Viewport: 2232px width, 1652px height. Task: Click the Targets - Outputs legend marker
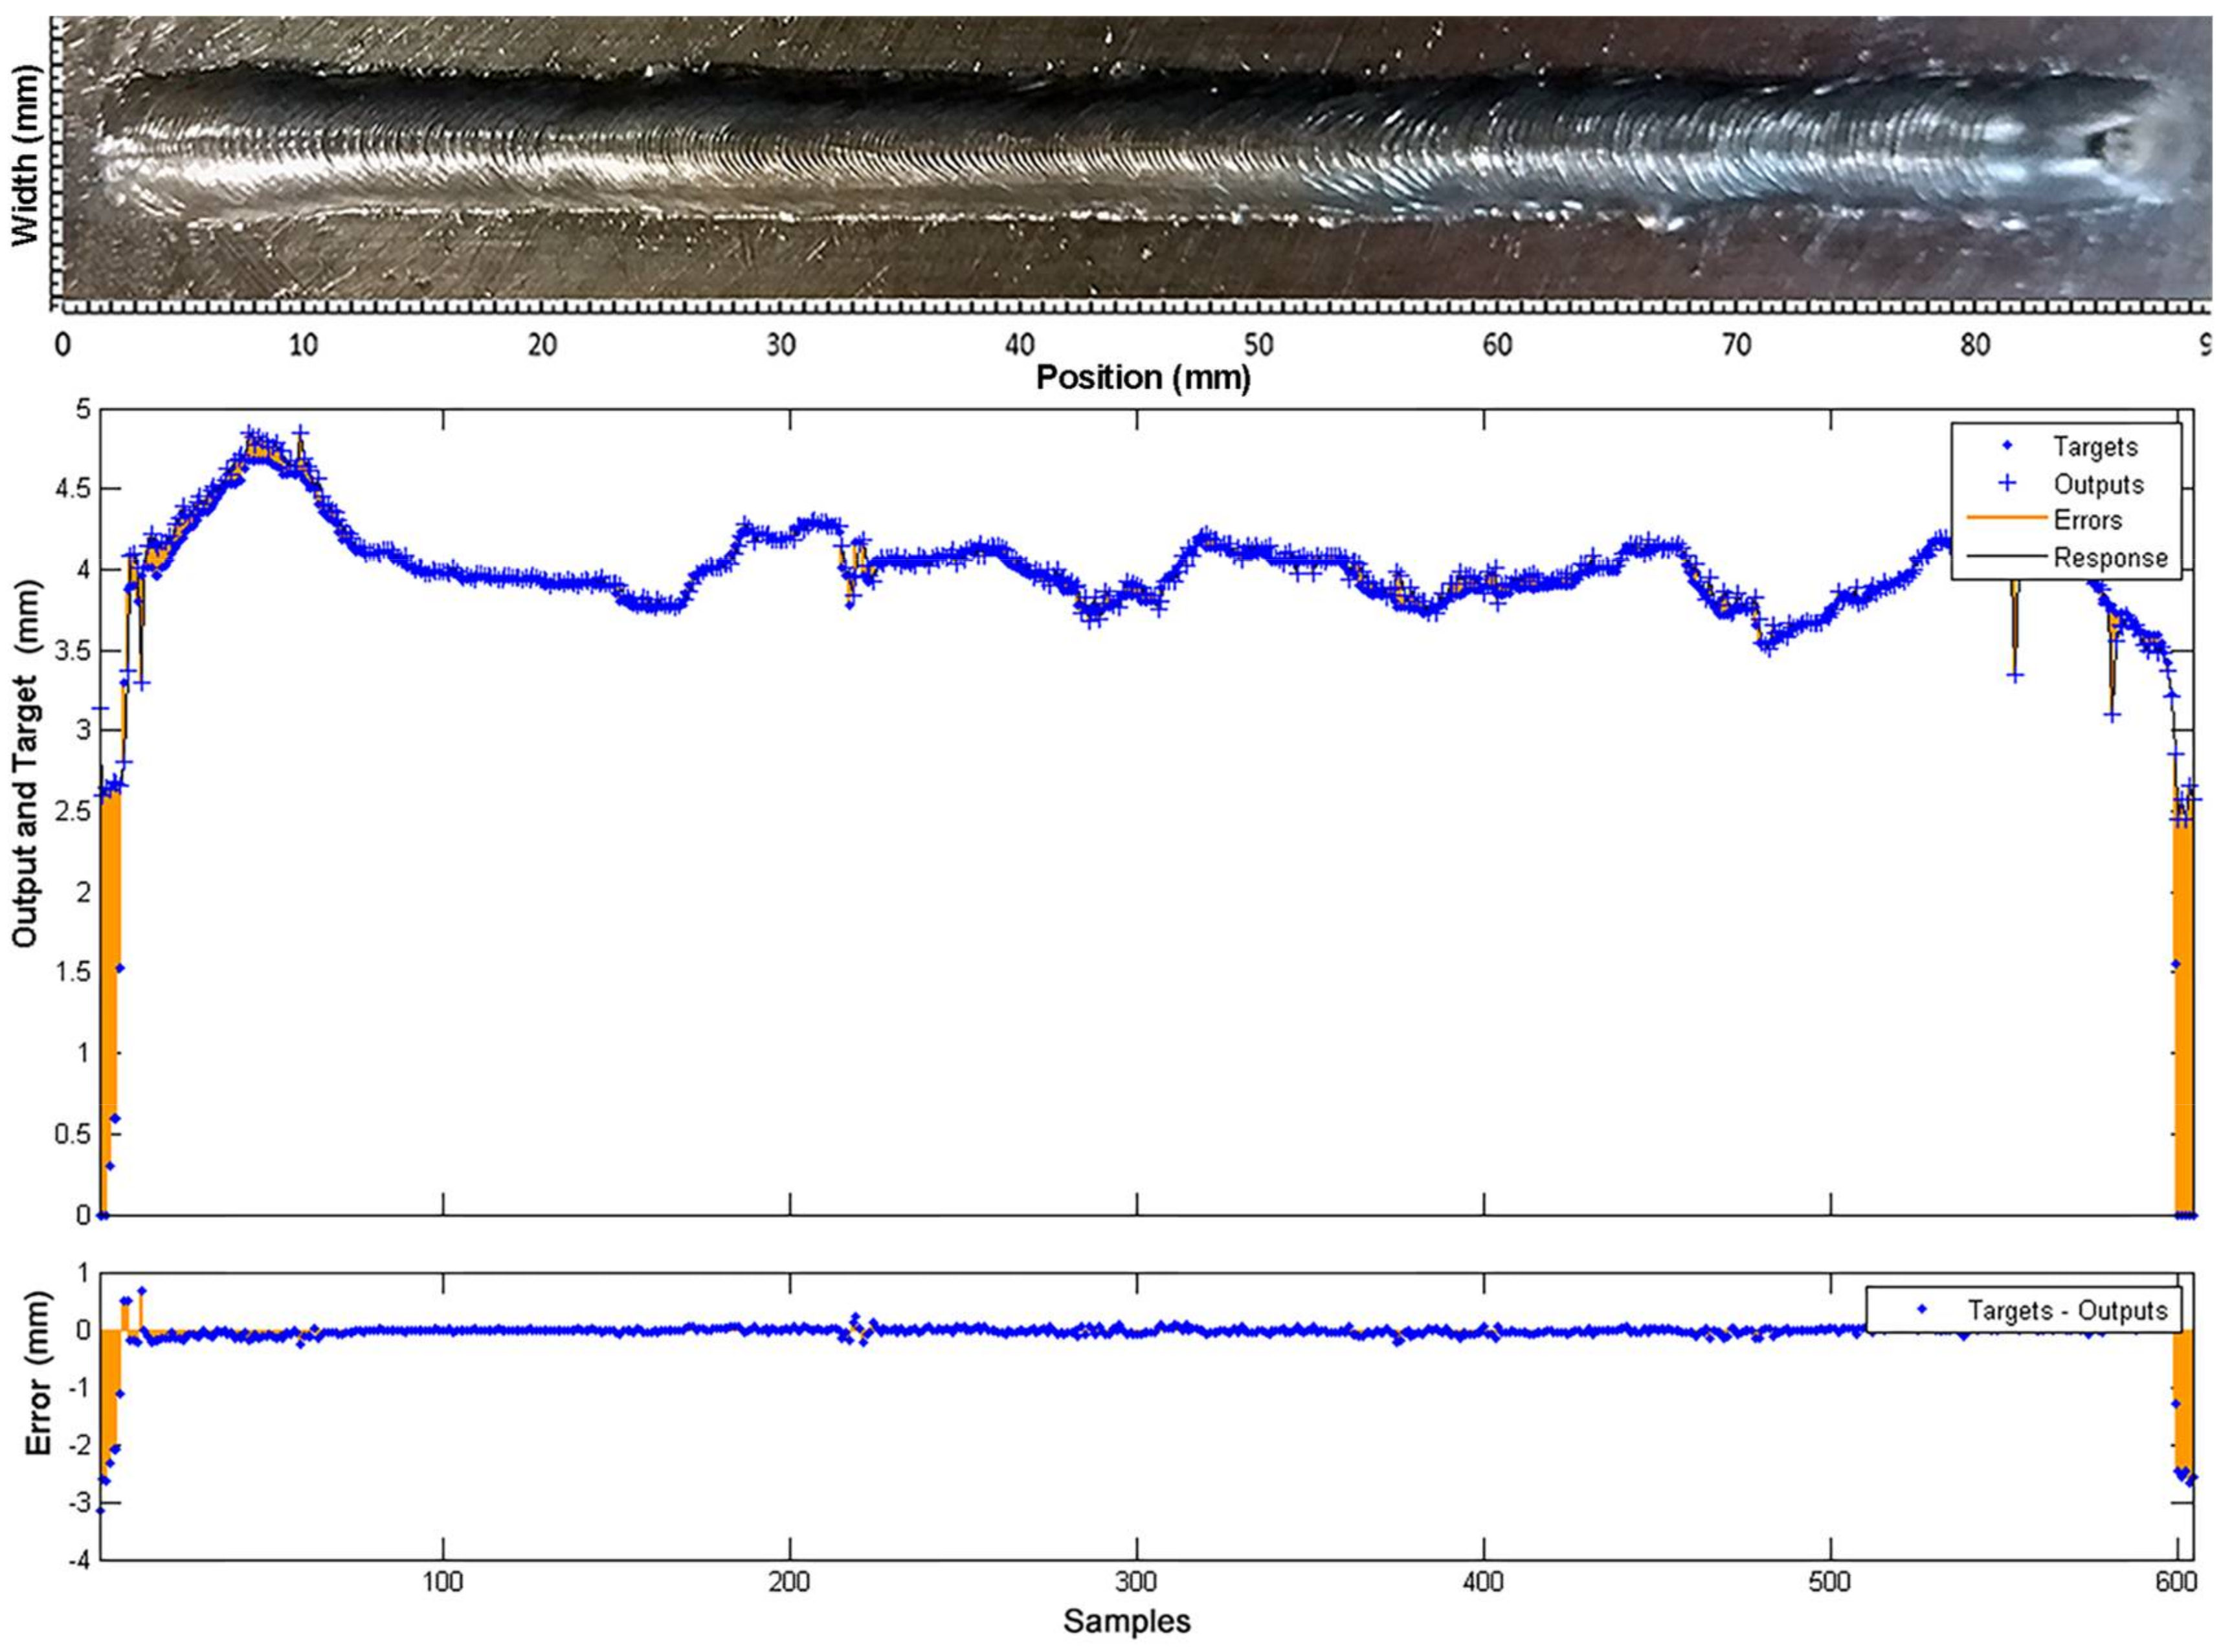tap(1921, 1309)
